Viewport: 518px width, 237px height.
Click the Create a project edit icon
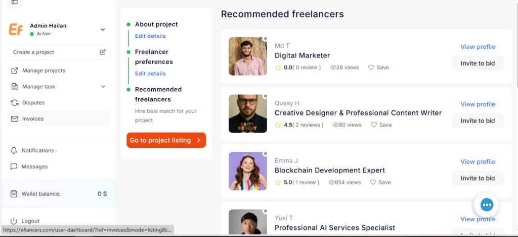103,52
